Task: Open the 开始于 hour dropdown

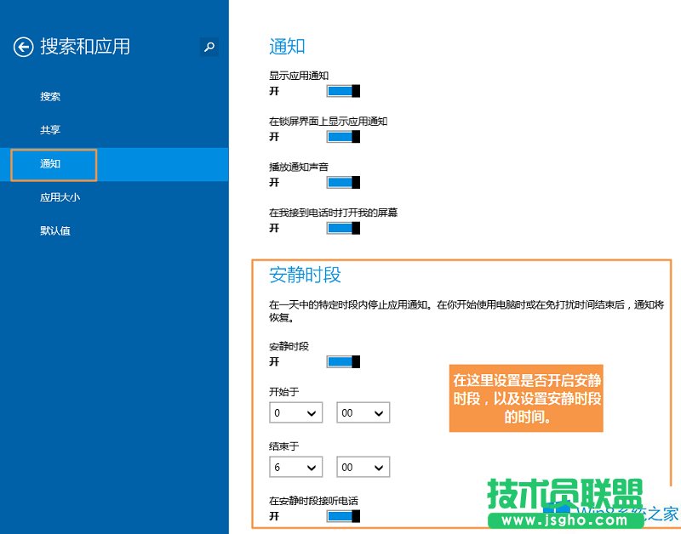Action: 295,412
